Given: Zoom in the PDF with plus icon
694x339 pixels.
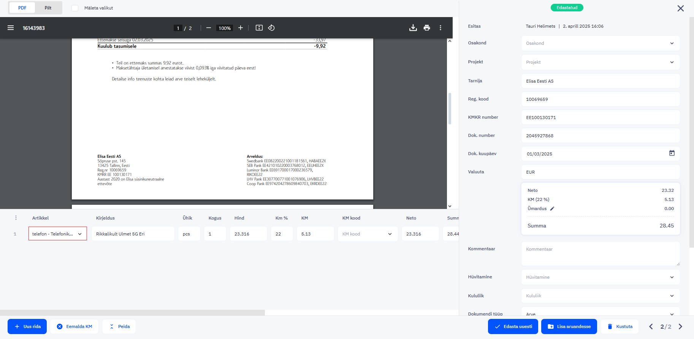Looking at the screenshot, I should [241, 28].
